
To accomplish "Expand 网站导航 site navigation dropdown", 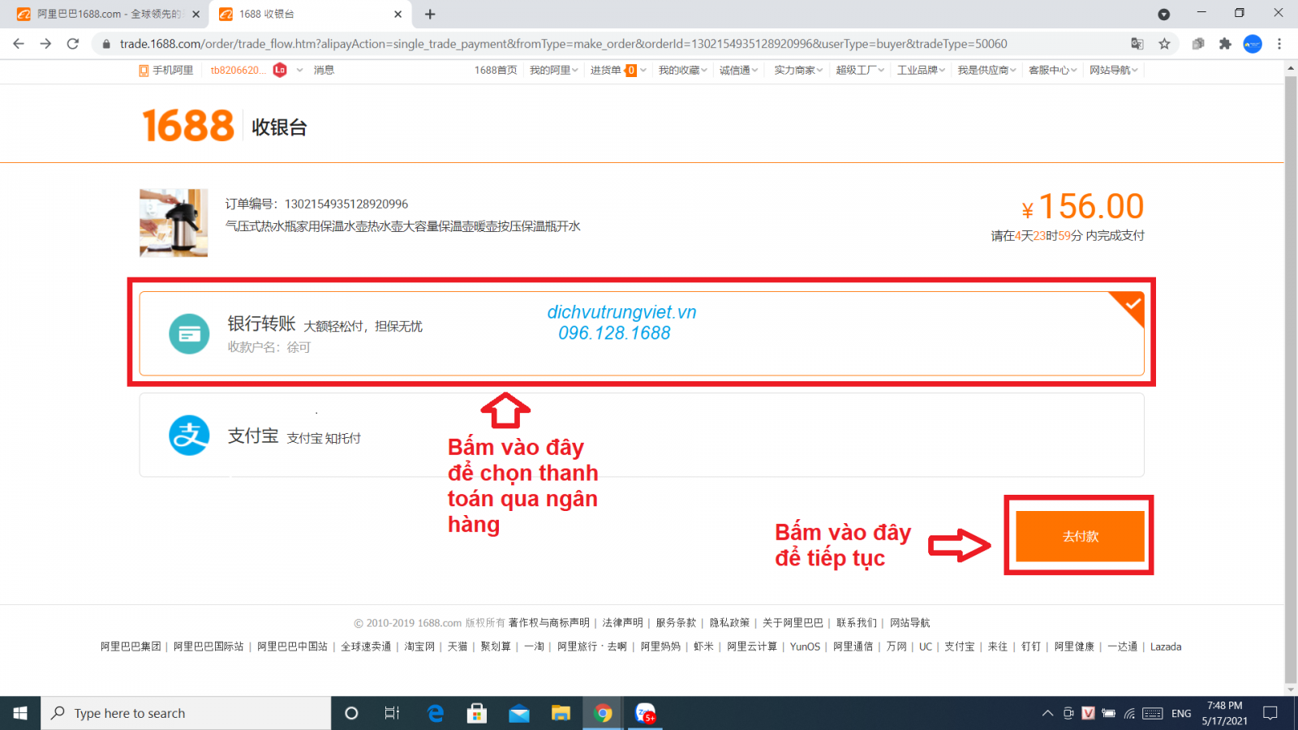I will 1113,71.
